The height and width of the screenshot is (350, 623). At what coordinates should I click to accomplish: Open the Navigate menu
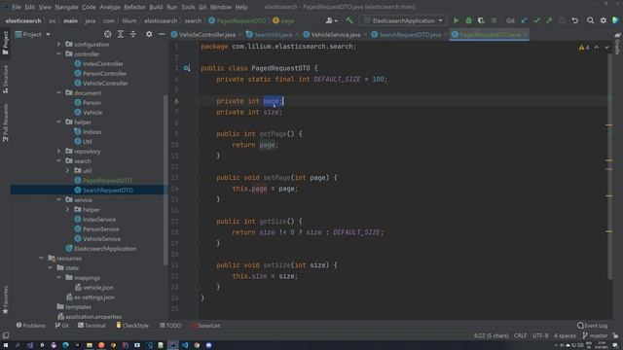[66, 7]
